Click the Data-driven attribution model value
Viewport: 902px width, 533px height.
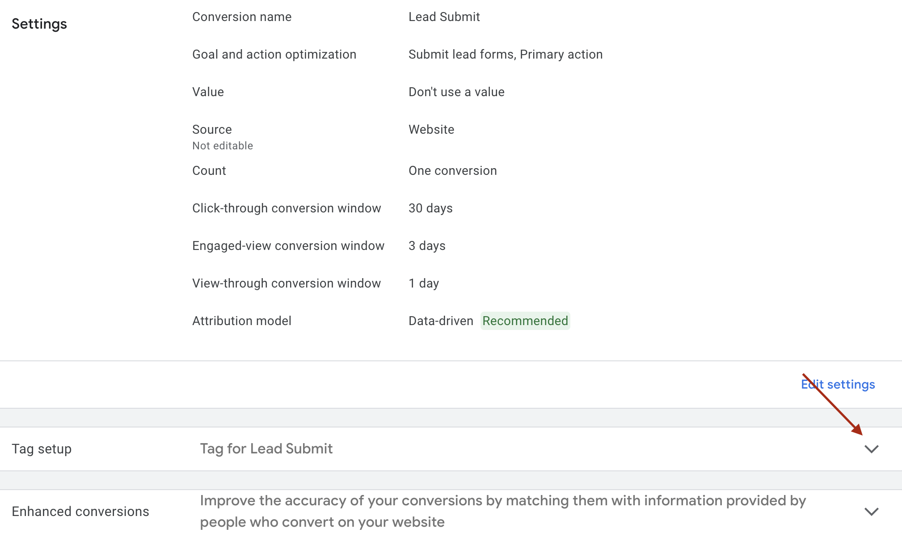click(x=441, y=321)
